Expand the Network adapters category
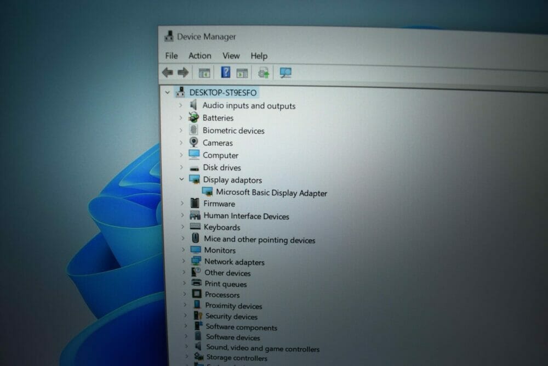This screenshot has width=548, height=366. click(184, 261)
